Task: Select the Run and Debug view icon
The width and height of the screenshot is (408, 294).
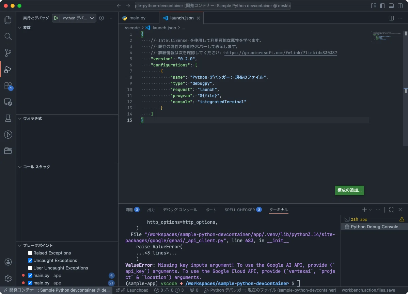Action: pos(8,69)
